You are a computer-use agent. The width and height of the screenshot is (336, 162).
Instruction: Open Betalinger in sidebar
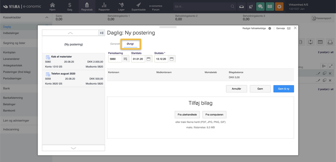click(9, 104)
